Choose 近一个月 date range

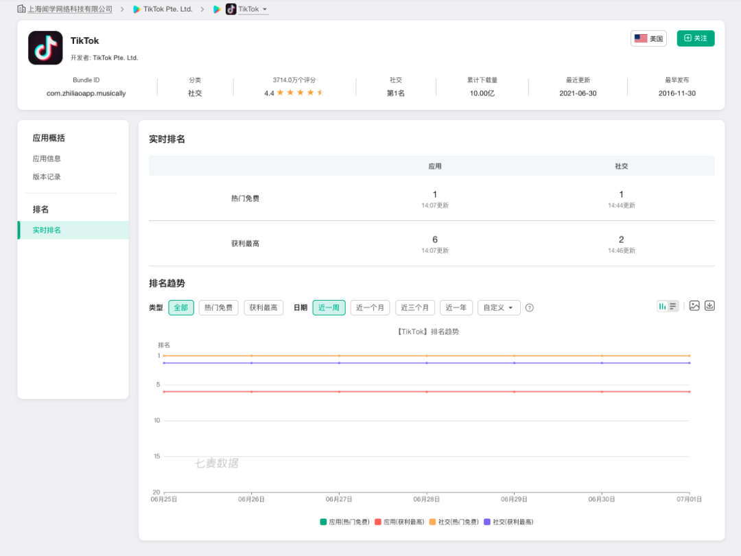[x=370, y=308]
